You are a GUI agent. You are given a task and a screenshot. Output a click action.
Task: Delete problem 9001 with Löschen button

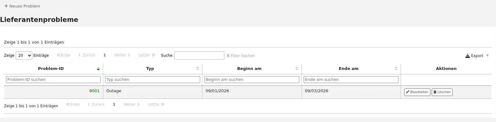click(442, 92)
